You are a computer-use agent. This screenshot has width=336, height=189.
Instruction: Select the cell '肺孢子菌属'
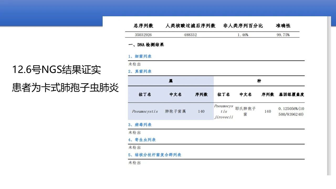175,111
